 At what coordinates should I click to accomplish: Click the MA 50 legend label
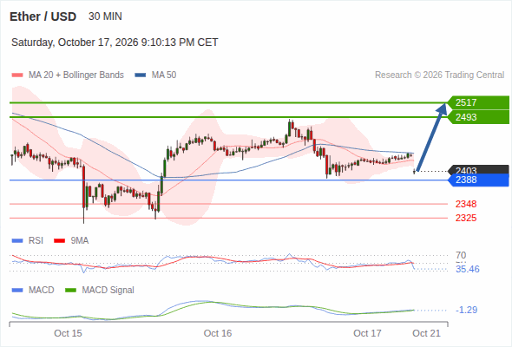tap(164, 75)
